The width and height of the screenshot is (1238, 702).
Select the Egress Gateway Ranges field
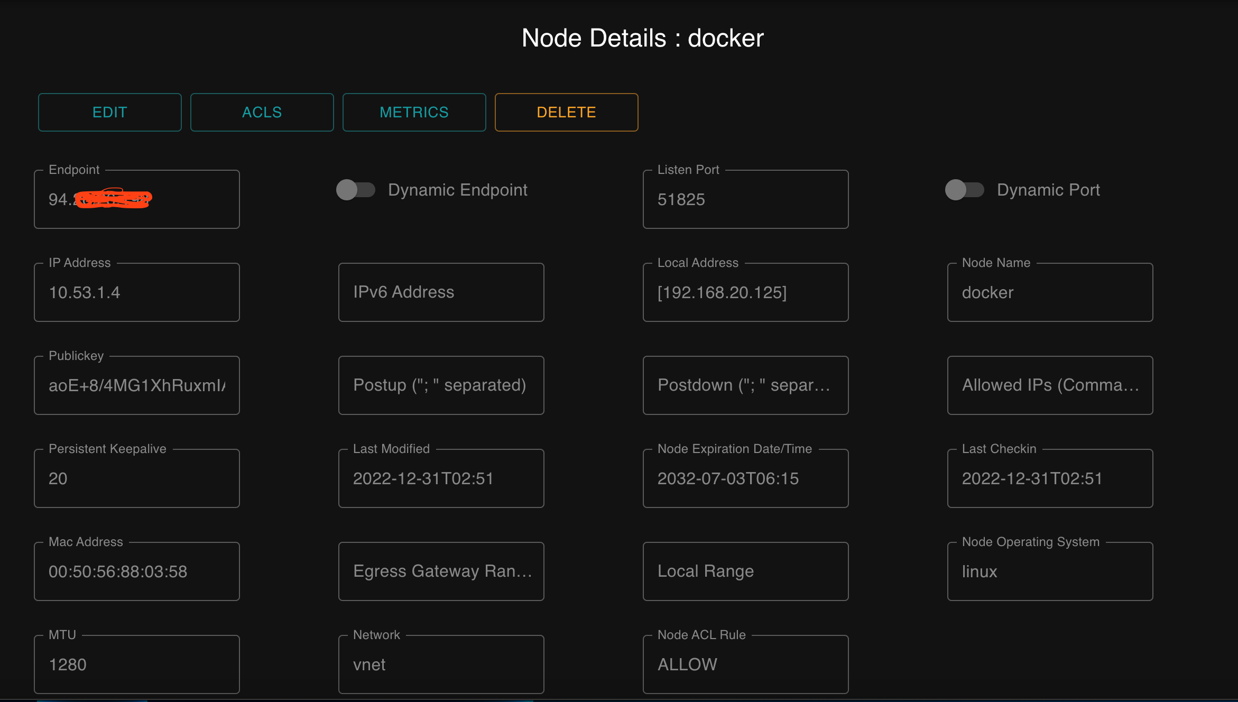coord(441,571)
